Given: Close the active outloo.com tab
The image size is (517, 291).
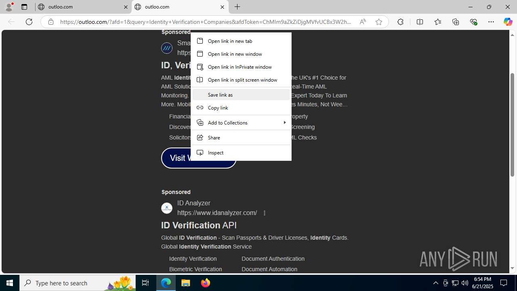Looking at the screenshot, I should [222, 7].
